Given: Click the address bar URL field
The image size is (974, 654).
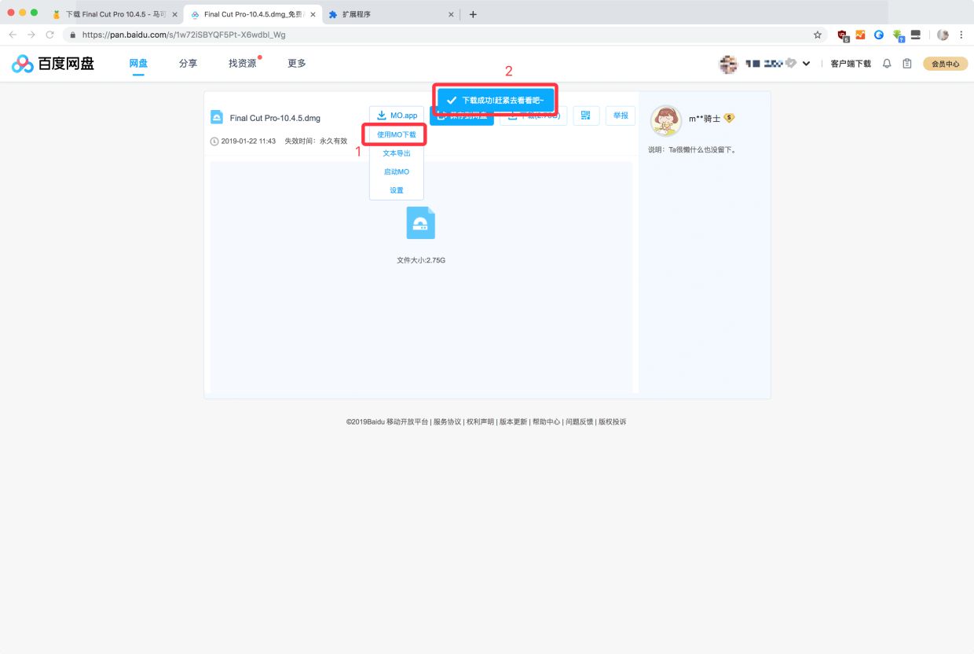Looking at the screenshot, I should pos(445,35).
